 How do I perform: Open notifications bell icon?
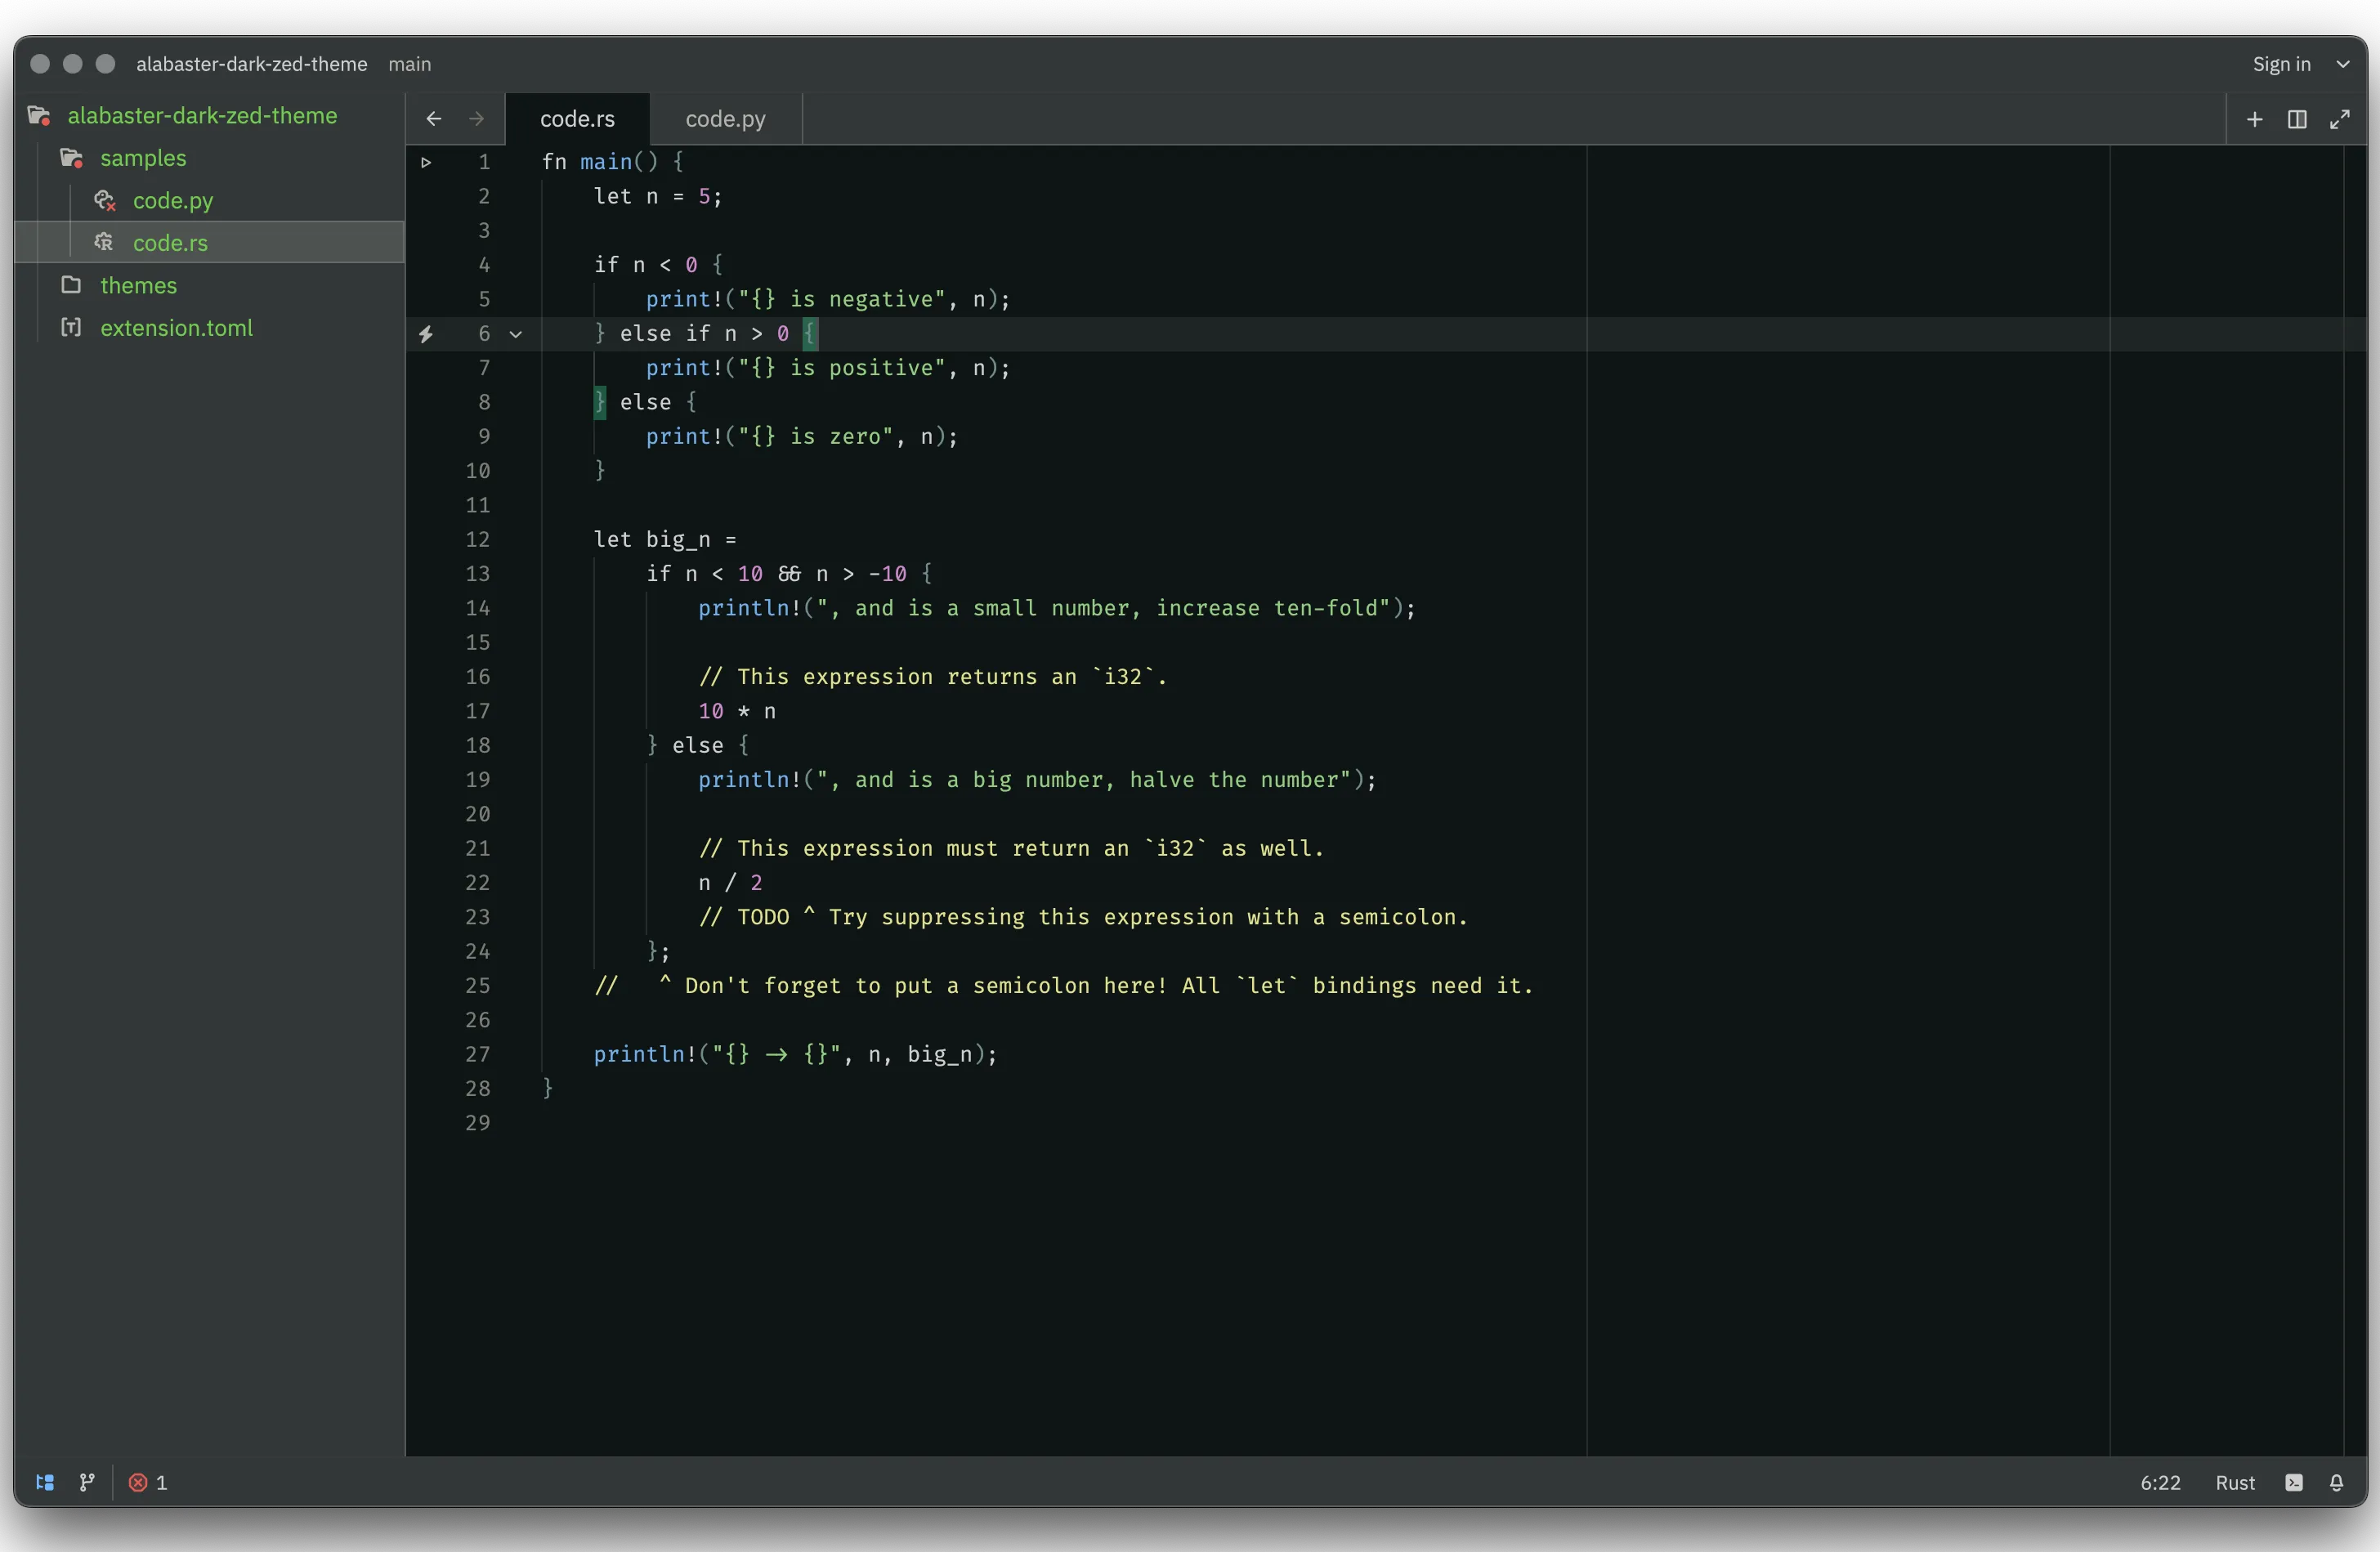(x=2337, y=1482)
